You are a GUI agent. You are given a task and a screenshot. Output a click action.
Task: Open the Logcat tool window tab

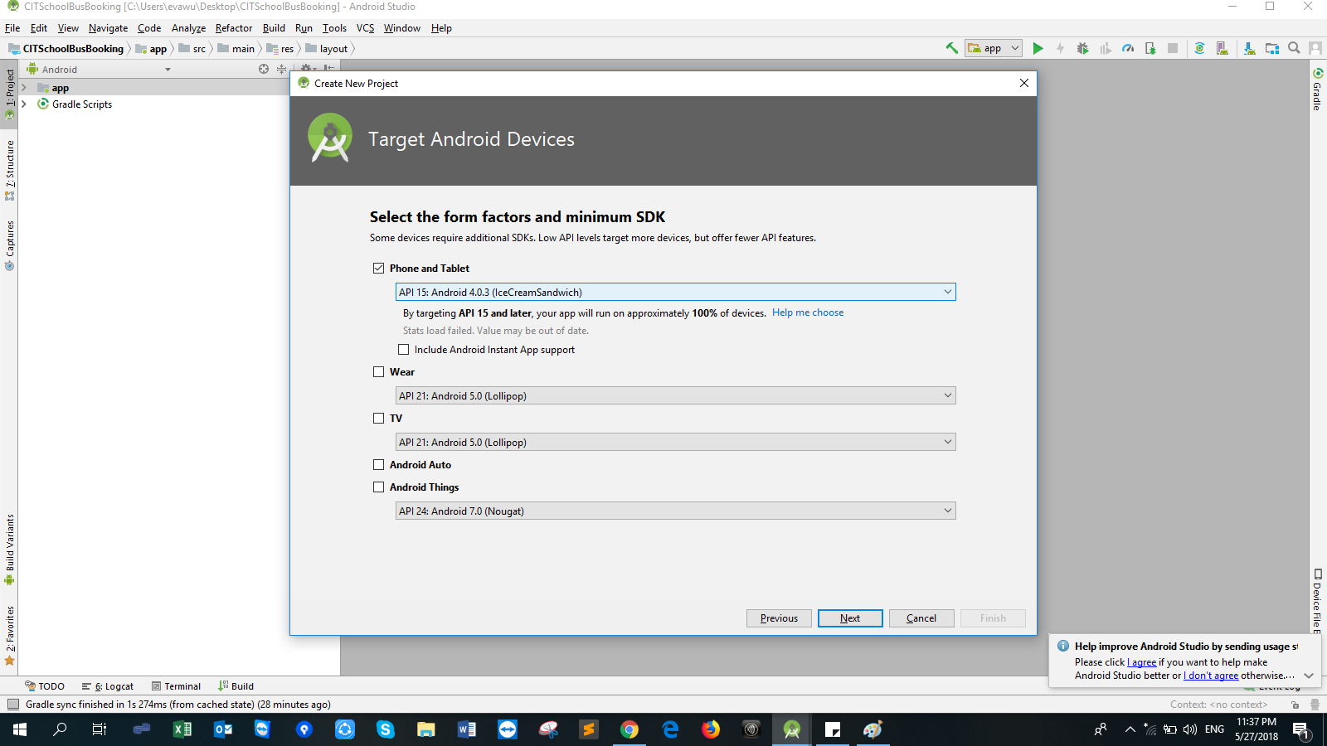[x=108, y=686]
